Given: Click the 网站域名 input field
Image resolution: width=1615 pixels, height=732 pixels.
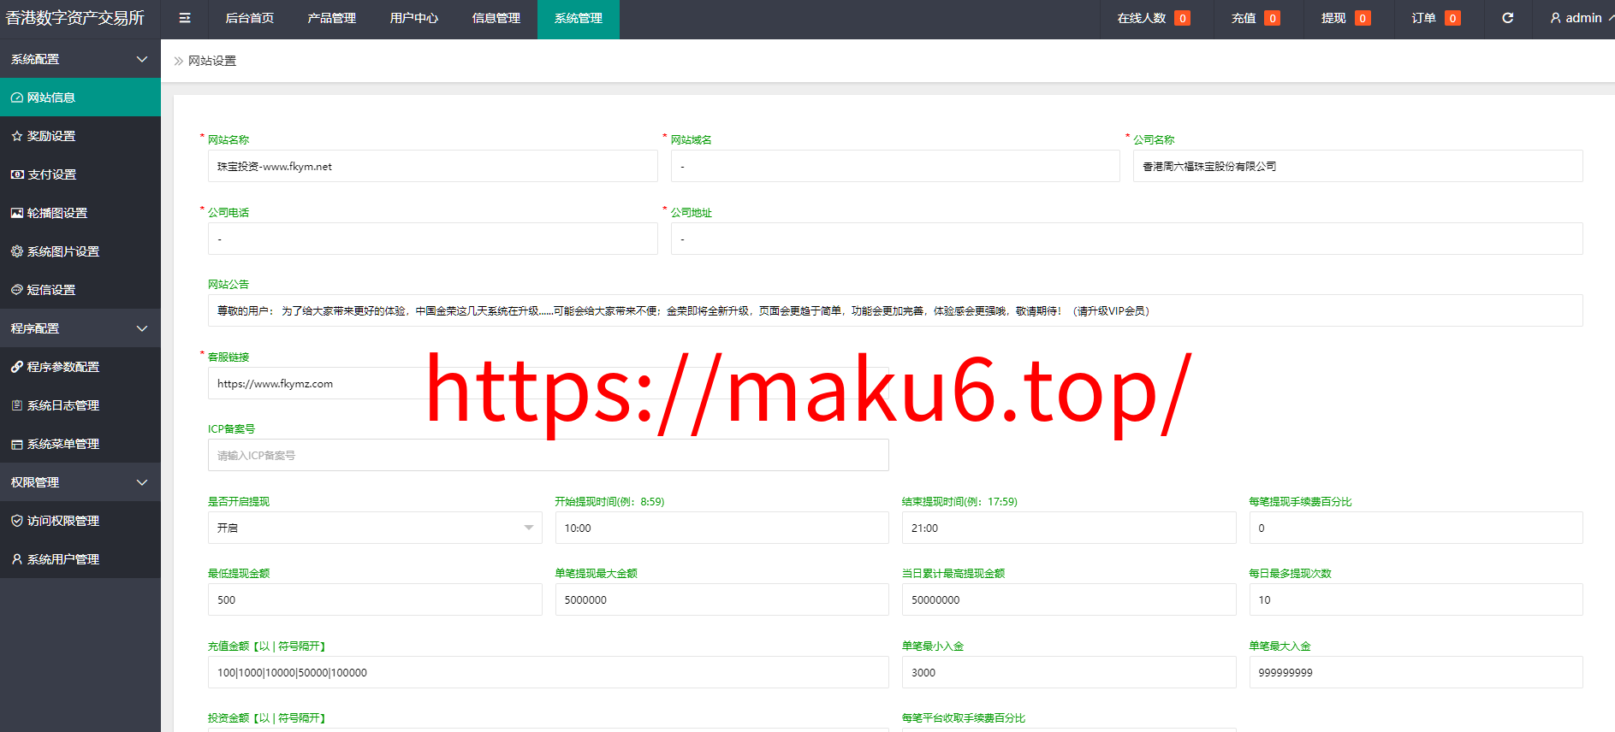Looking at the screenshot, I should 895,166.
